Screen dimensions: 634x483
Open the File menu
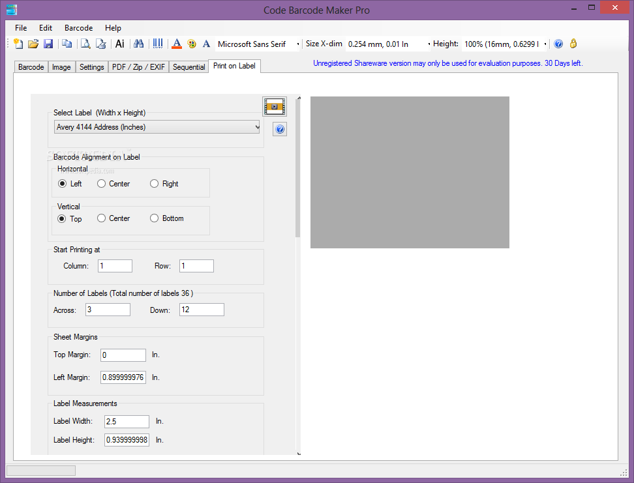click(21, 28)
